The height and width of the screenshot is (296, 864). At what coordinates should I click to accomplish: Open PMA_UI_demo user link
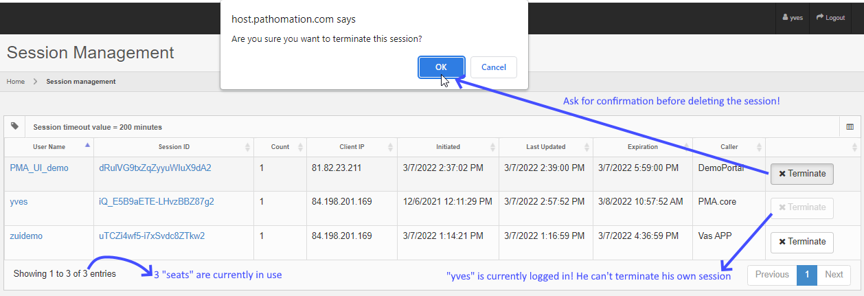(39, 168)
